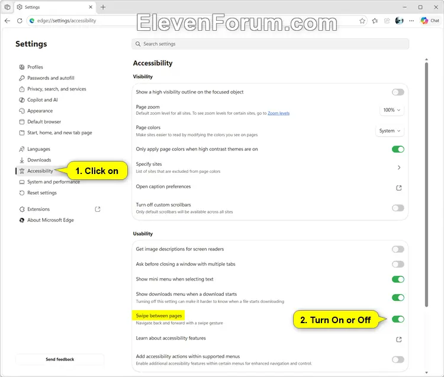Go back with the back arrow
The image size is (444, 377).
[7, 21]
